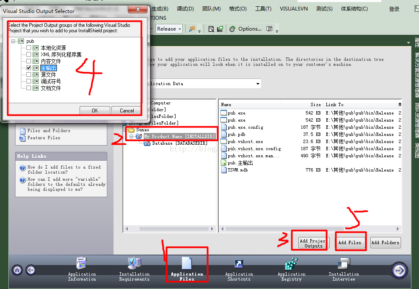Open the 格式(O) menu
This screenshot has height=289, width=419.
click(x=238, y=9)
